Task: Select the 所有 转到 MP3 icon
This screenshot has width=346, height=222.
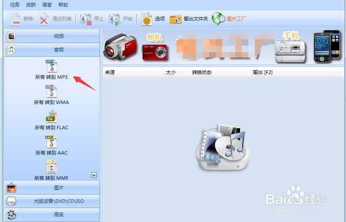Action: [51, 66]
